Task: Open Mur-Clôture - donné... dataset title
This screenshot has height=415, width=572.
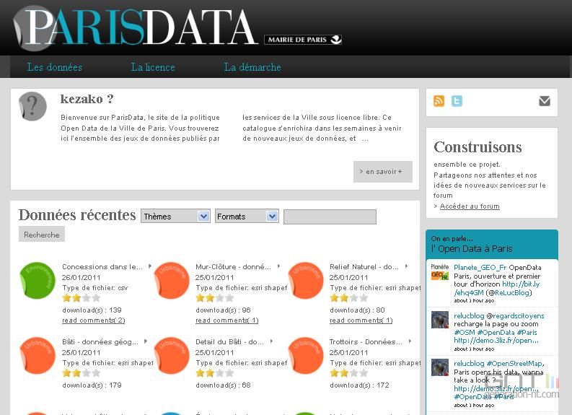Action: coord(233,267)
